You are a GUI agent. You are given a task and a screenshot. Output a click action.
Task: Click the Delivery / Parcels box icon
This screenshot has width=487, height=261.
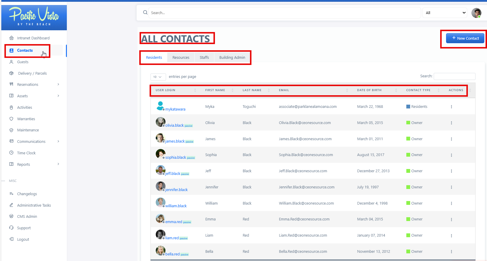(11, 73)
